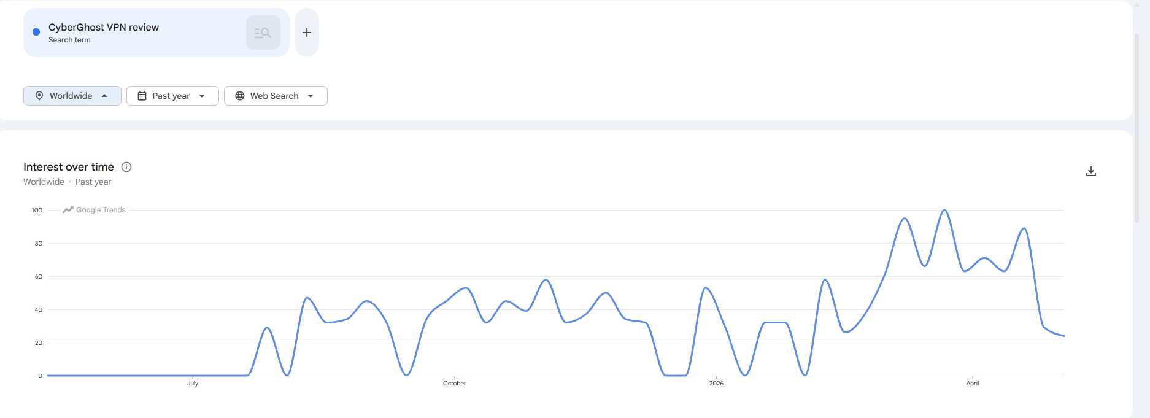This screenshot has width=1150, height=418.
Task: Click the location pin icon in the Worldwide filter
Action: (39, 96)
